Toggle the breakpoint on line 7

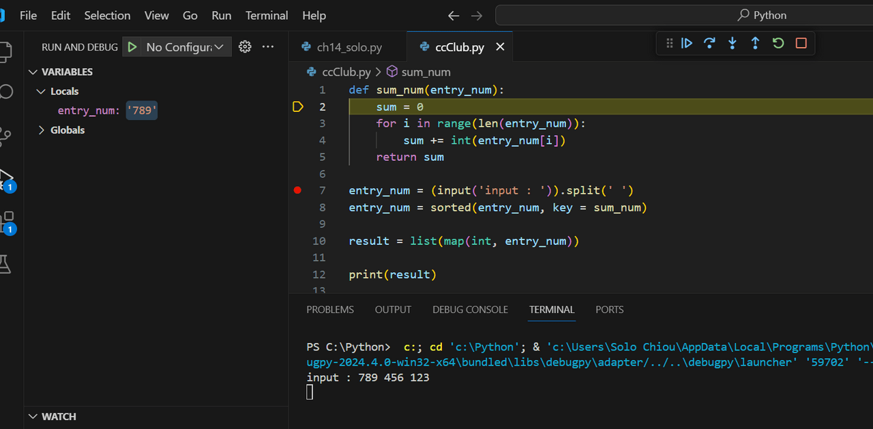[297, 190]
